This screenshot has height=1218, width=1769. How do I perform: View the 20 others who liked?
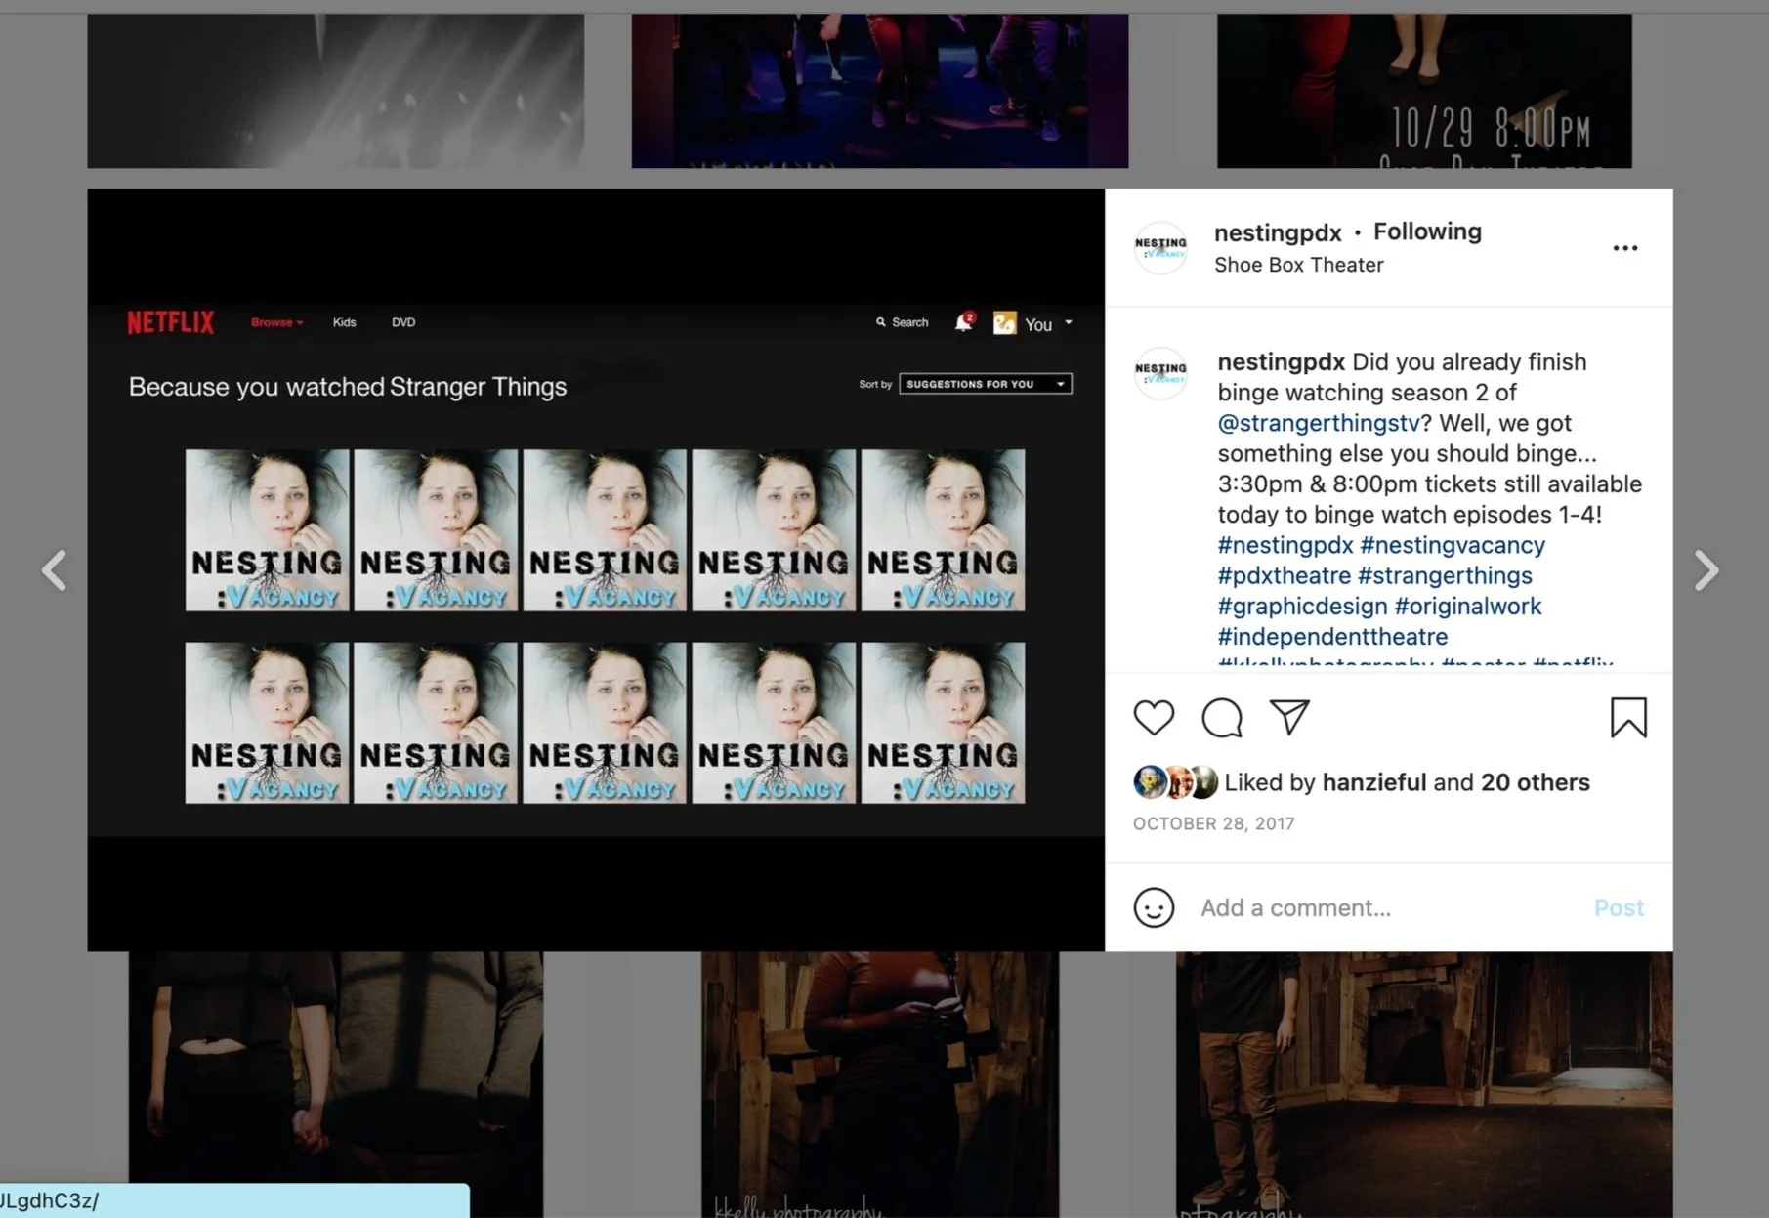tap(1535, 782)
